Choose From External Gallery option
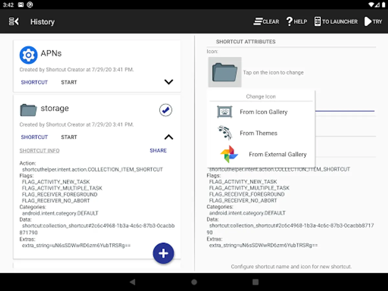Image resolution: width=388 pixels, height=291 pixels. pyautogui.click(x=261, y=154)
